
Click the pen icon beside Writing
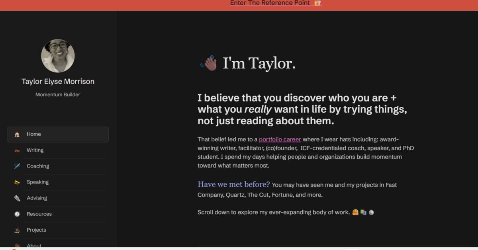click(17, 150)
